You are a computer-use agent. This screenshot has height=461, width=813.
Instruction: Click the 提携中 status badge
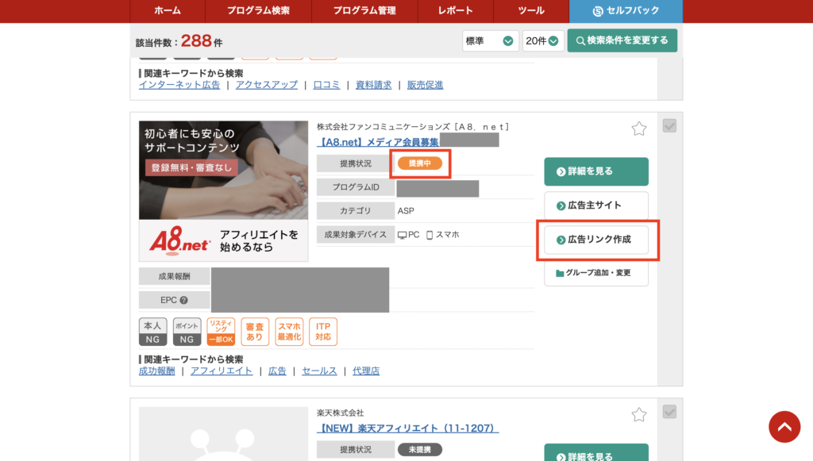coord(420,163)
